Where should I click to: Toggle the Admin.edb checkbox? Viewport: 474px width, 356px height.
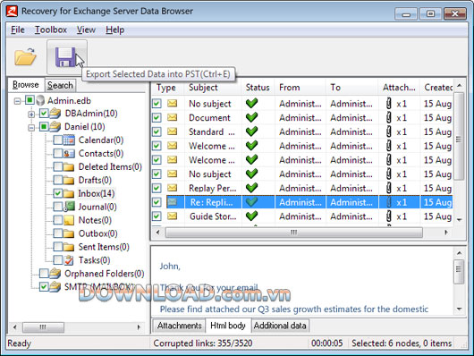coord(30,100)
